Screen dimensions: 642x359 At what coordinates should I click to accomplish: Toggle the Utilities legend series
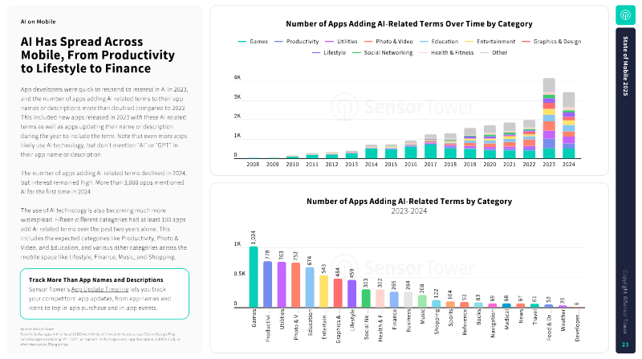coord(341,42)
